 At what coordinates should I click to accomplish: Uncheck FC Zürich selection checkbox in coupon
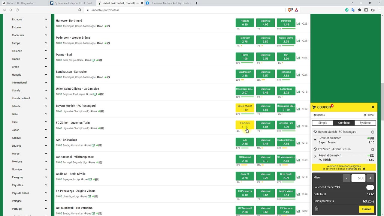(x=315, y=157)
